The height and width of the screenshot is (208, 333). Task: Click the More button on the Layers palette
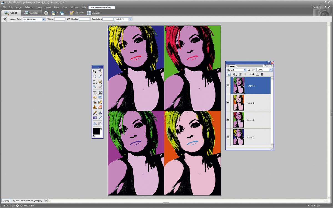tap(267, 66)
